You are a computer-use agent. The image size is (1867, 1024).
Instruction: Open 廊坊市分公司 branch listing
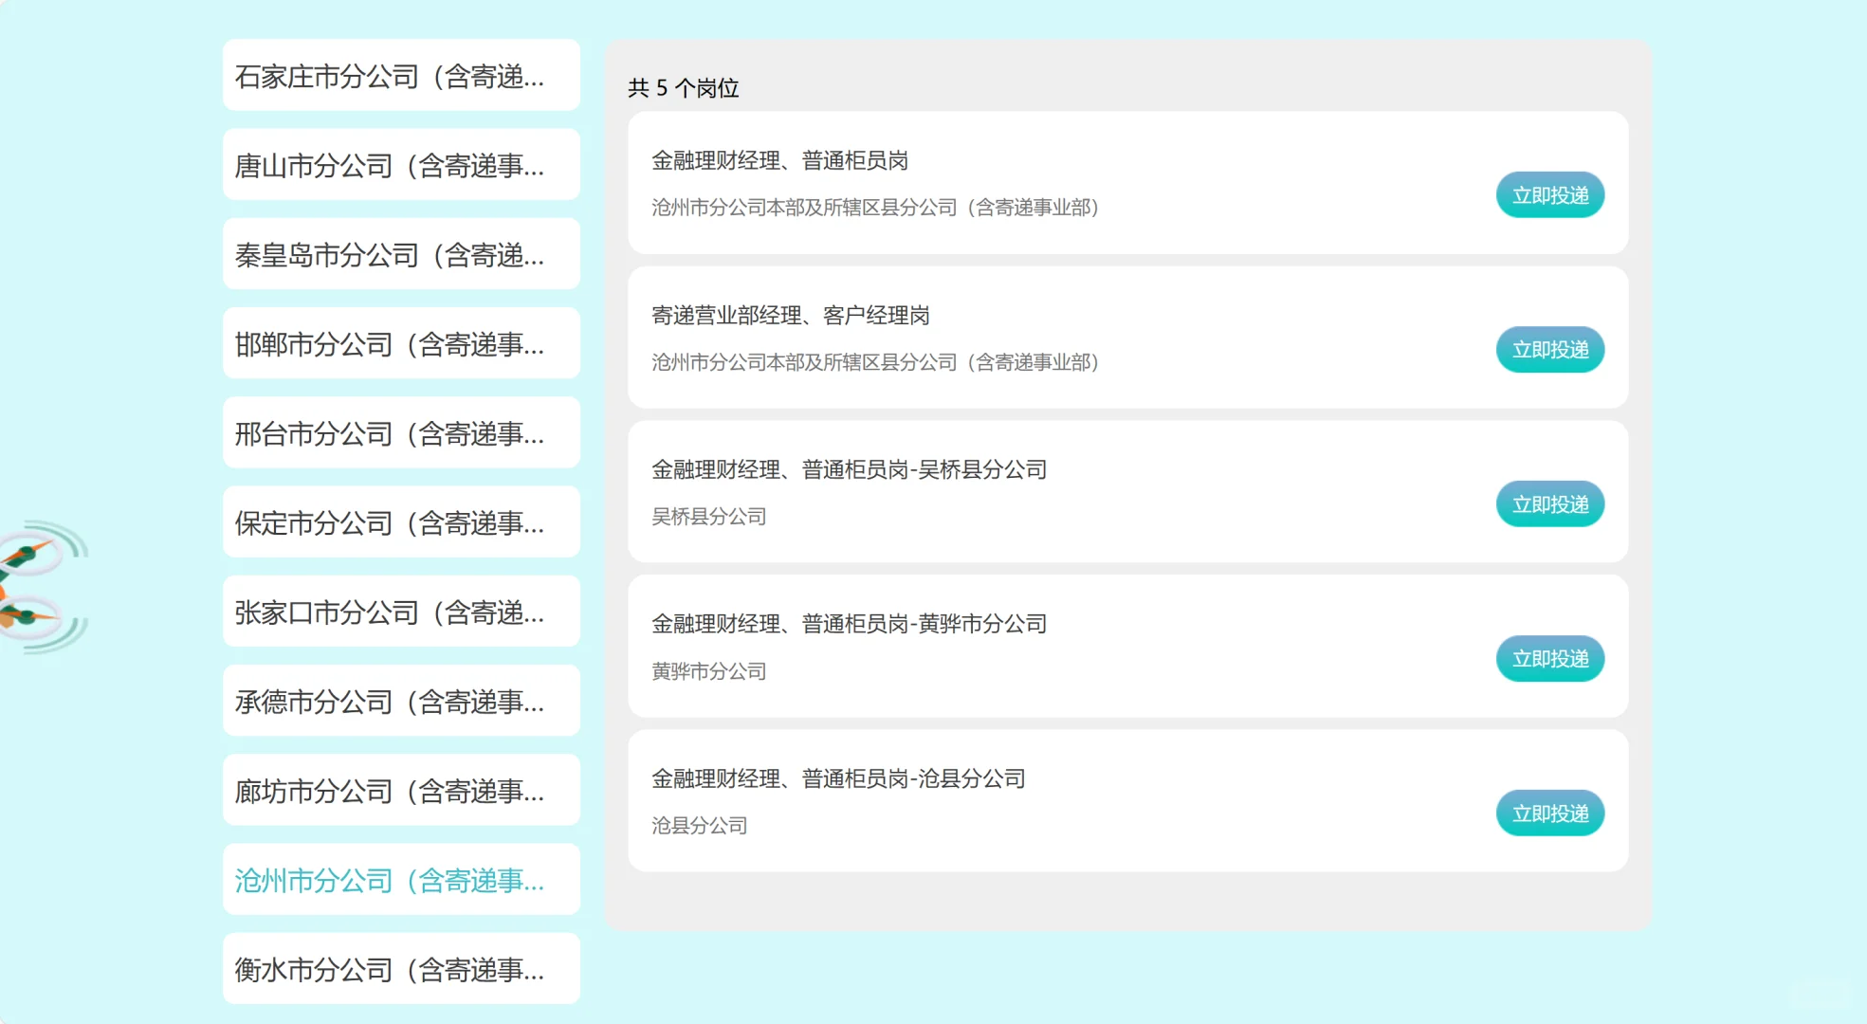point(400,789)
